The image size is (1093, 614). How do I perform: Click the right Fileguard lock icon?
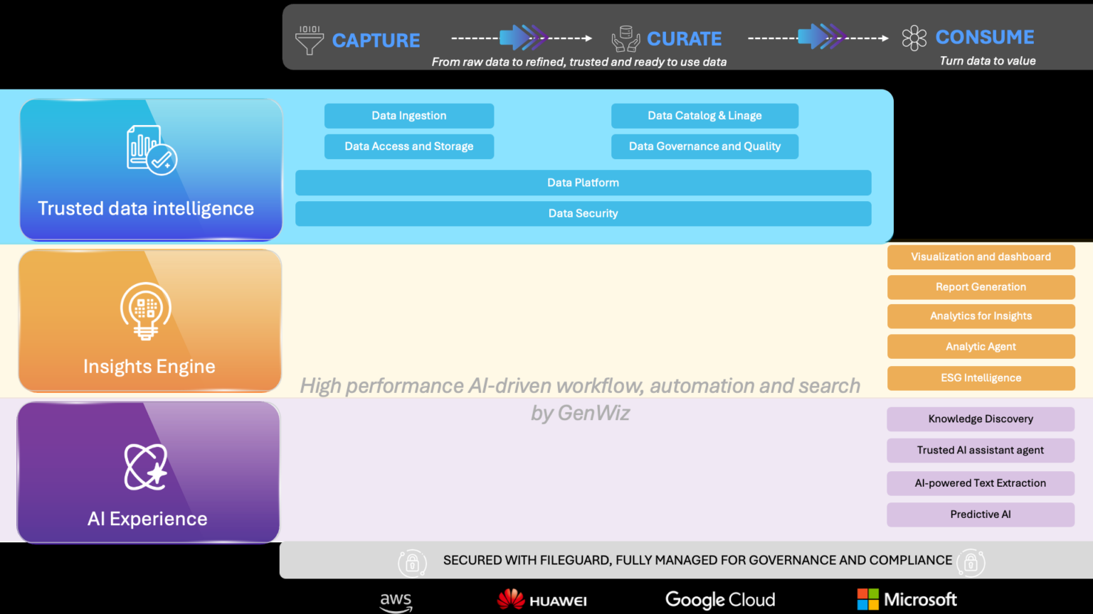click(971, 563)
